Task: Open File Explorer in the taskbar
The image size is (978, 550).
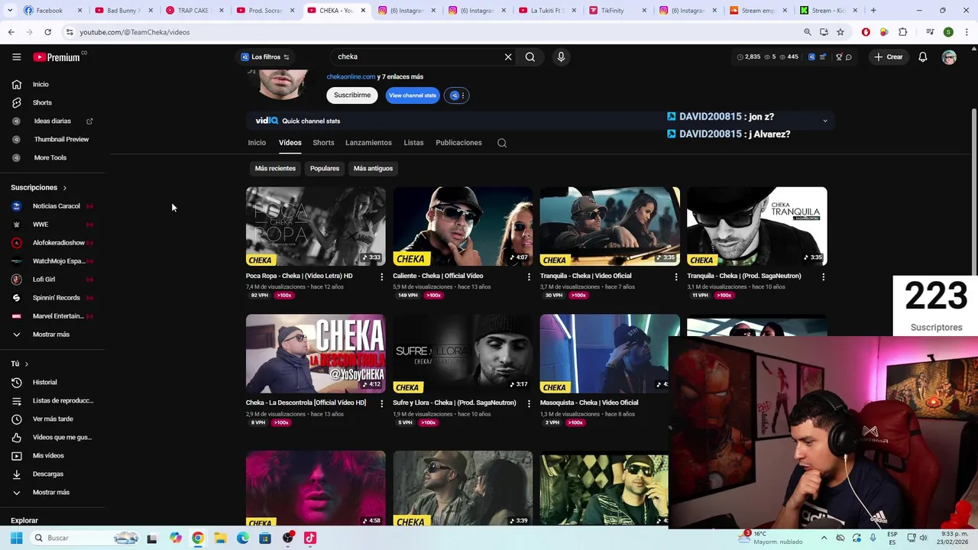Action: click(220, 538)
